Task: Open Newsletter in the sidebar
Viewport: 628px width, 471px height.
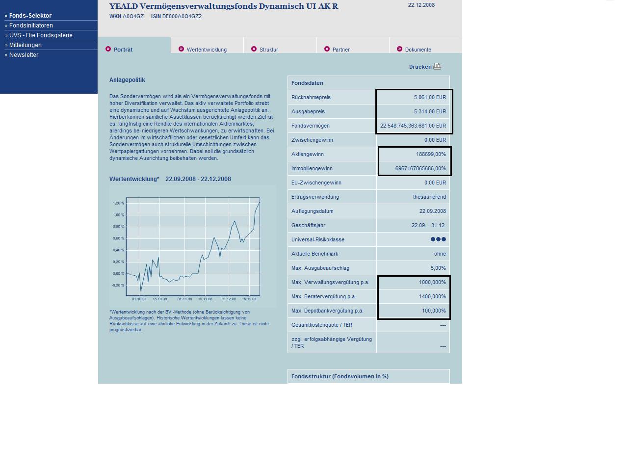Action: pos(24,55)
